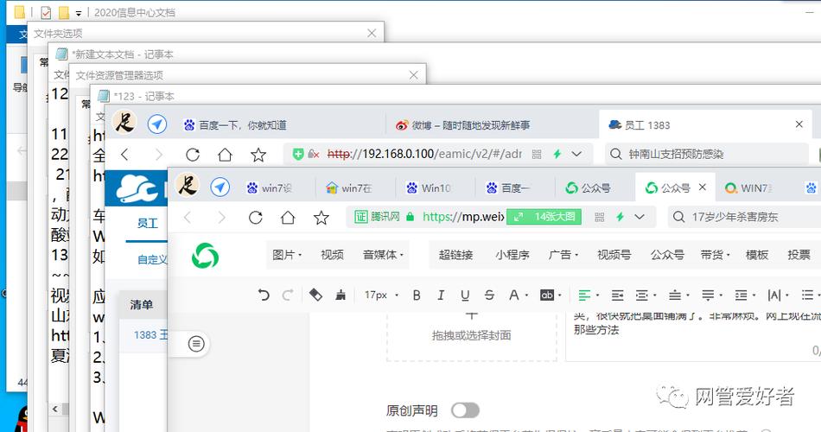Click the 投票 button
The height and width of the screenshot is (432, 821).
click(x=799, y=255)
